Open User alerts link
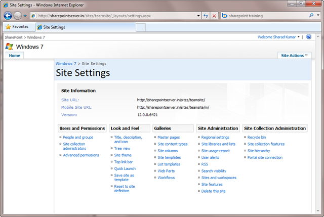Viewport: 324px width, 217px height. pos(210,157)
